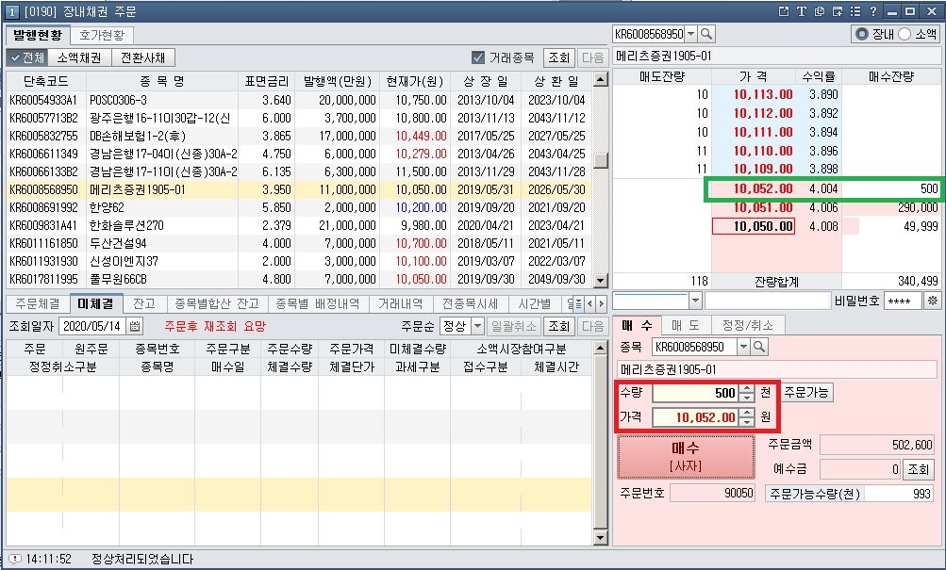This screenshot has height=570, width=946.
Task: Open the account dropdown left of 비밀번호
Action: click(695, 301)
